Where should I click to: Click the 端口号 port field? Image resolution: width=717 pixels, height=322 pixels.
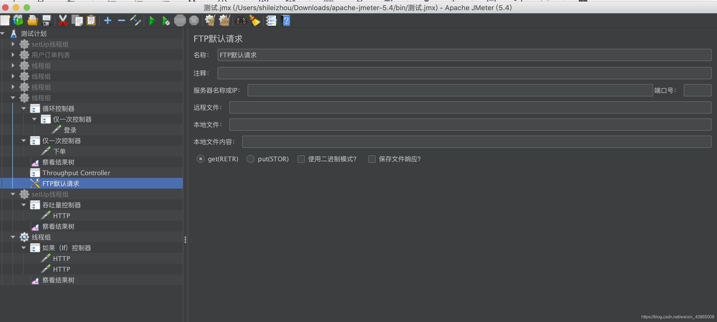coord(697,90)
